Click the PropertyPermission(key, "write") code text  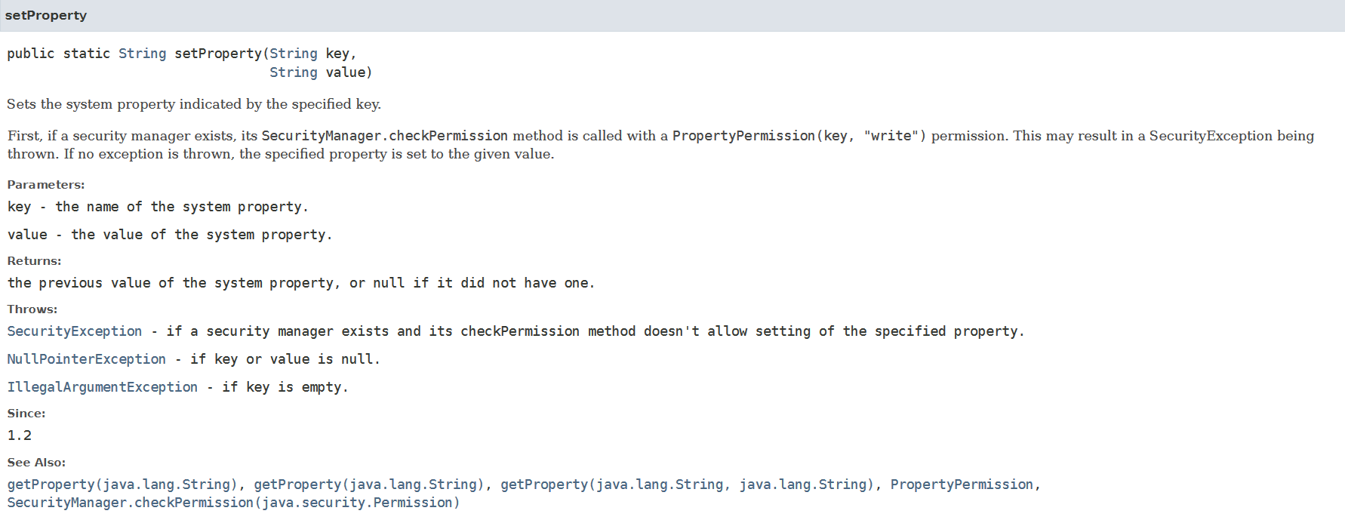pyautogui.click(x=799, y=136)
